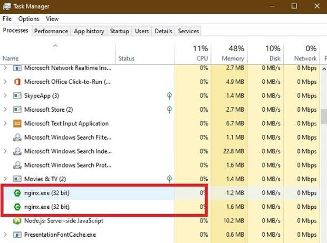Click the Microsoft Store leaf status icon
Screen dimensions: 327x243
(x=169, y=110)
